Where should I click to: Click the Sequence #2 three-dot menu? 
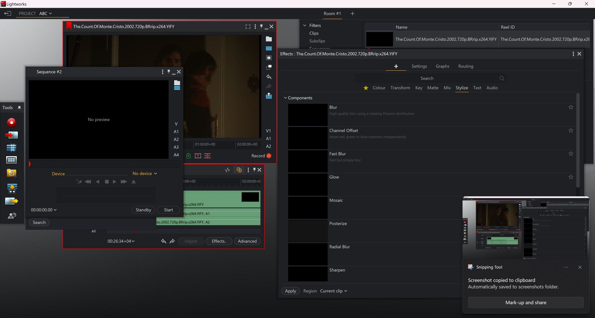(x=162, y=72)
